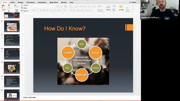Open the Layout dropdown
180x101 pixels.
tap(25, 5)
